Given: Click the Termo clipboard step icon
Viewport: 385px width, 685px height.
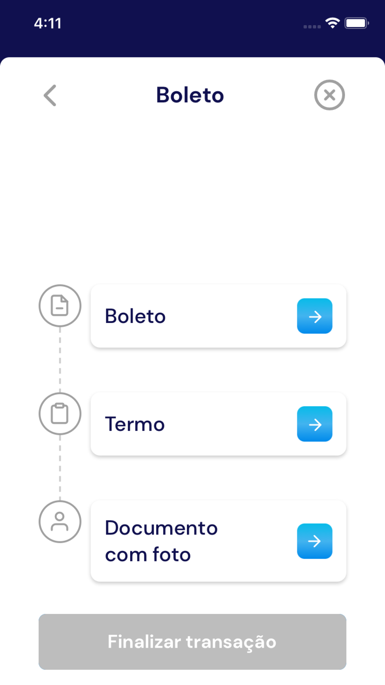Looking at the screenshot, I should [x=60, y=414].
